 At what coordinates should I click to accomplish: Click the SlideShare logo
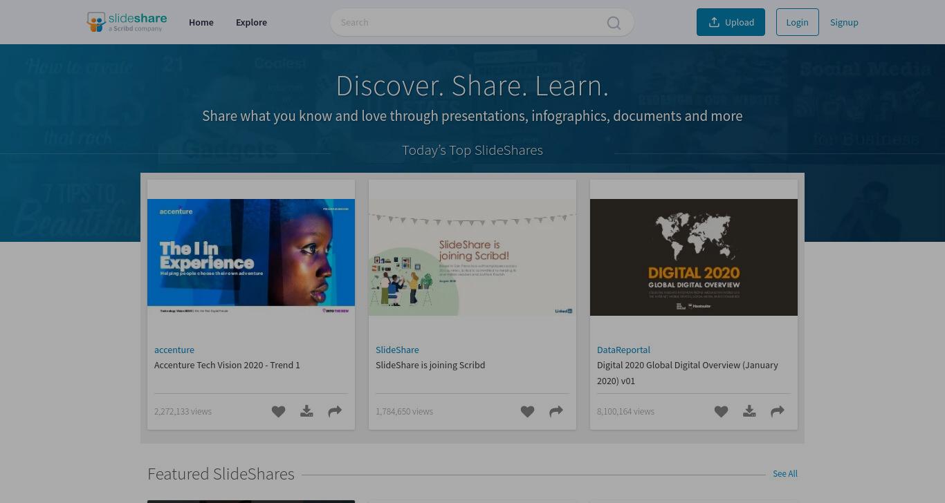(x=127, y=22)
